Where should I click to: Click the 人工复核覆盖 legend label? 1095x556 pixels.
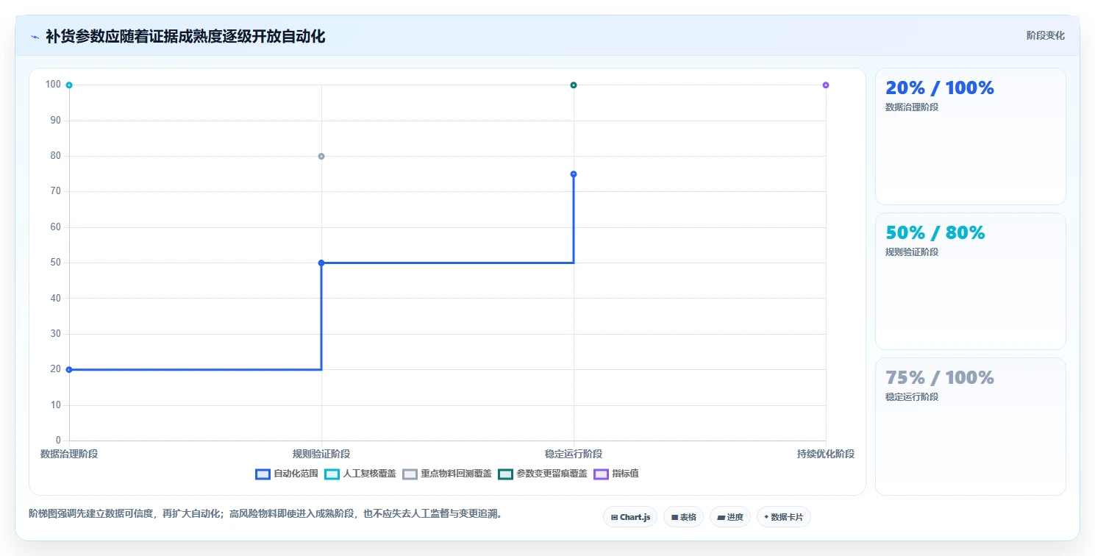pyautogui.click(x=369, y=474)
